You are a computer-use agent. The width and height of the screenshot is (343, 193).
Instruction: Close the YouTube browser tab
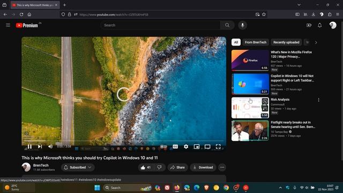pos(56,5)
